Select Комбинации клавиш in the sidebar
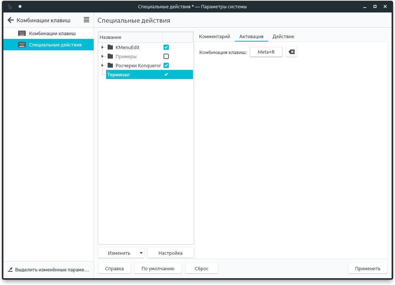Screen dimensions: 395x285 click(x=49, y=33)
